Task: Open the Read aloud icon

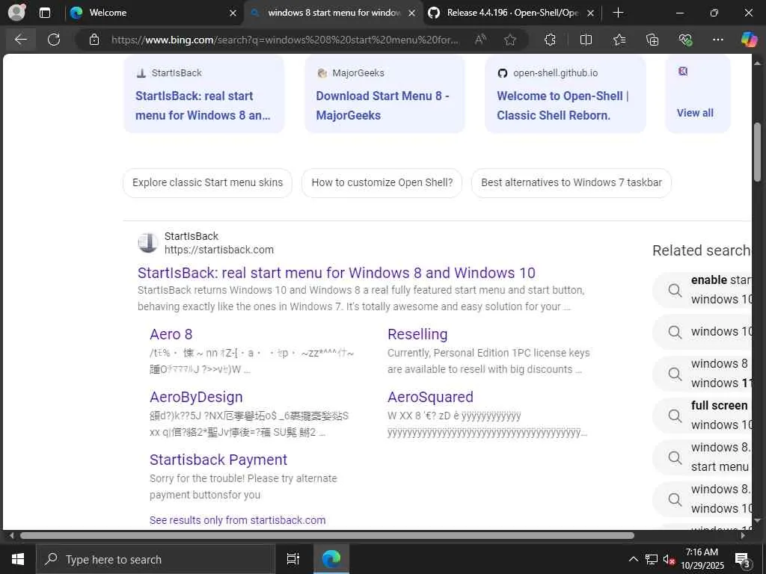Action: click(x=480, y=40)
